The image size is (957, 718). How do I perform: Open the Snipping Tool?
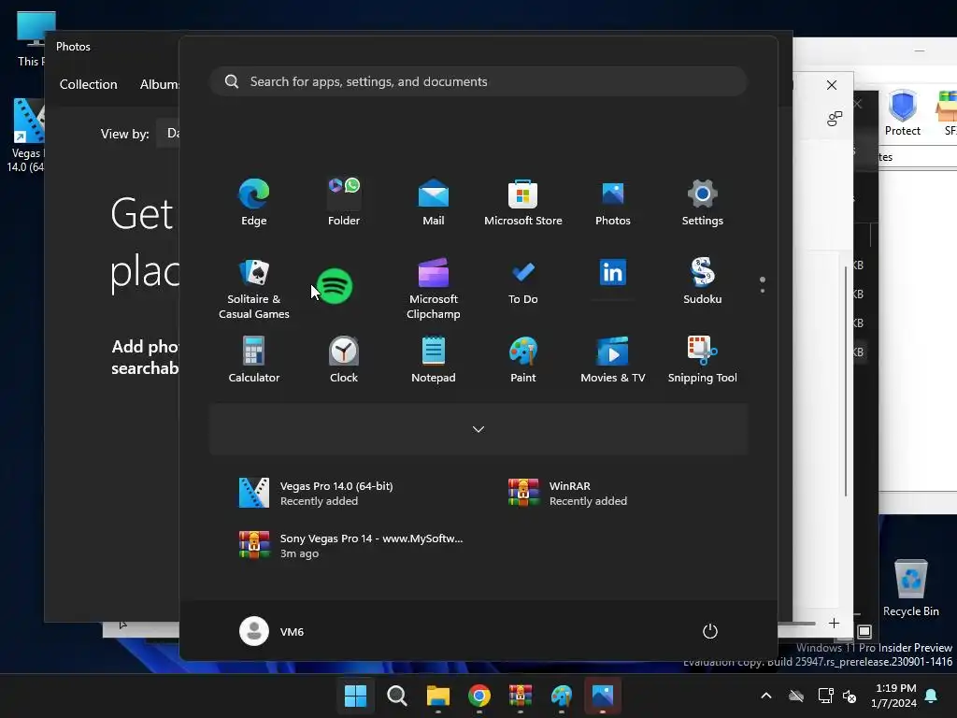(x=703, y=360)
